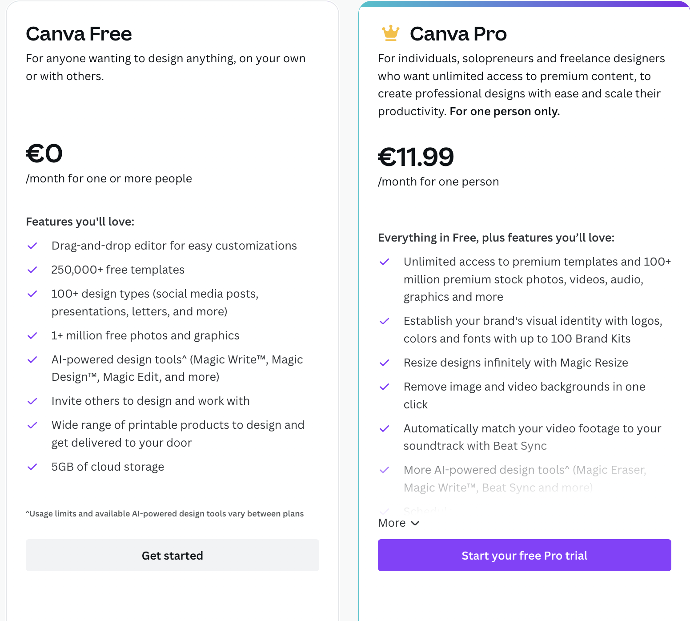Click the chevron arrow next to More
Image resolution: width=690 pixels, height=621 pixels.
pos(415,523)
